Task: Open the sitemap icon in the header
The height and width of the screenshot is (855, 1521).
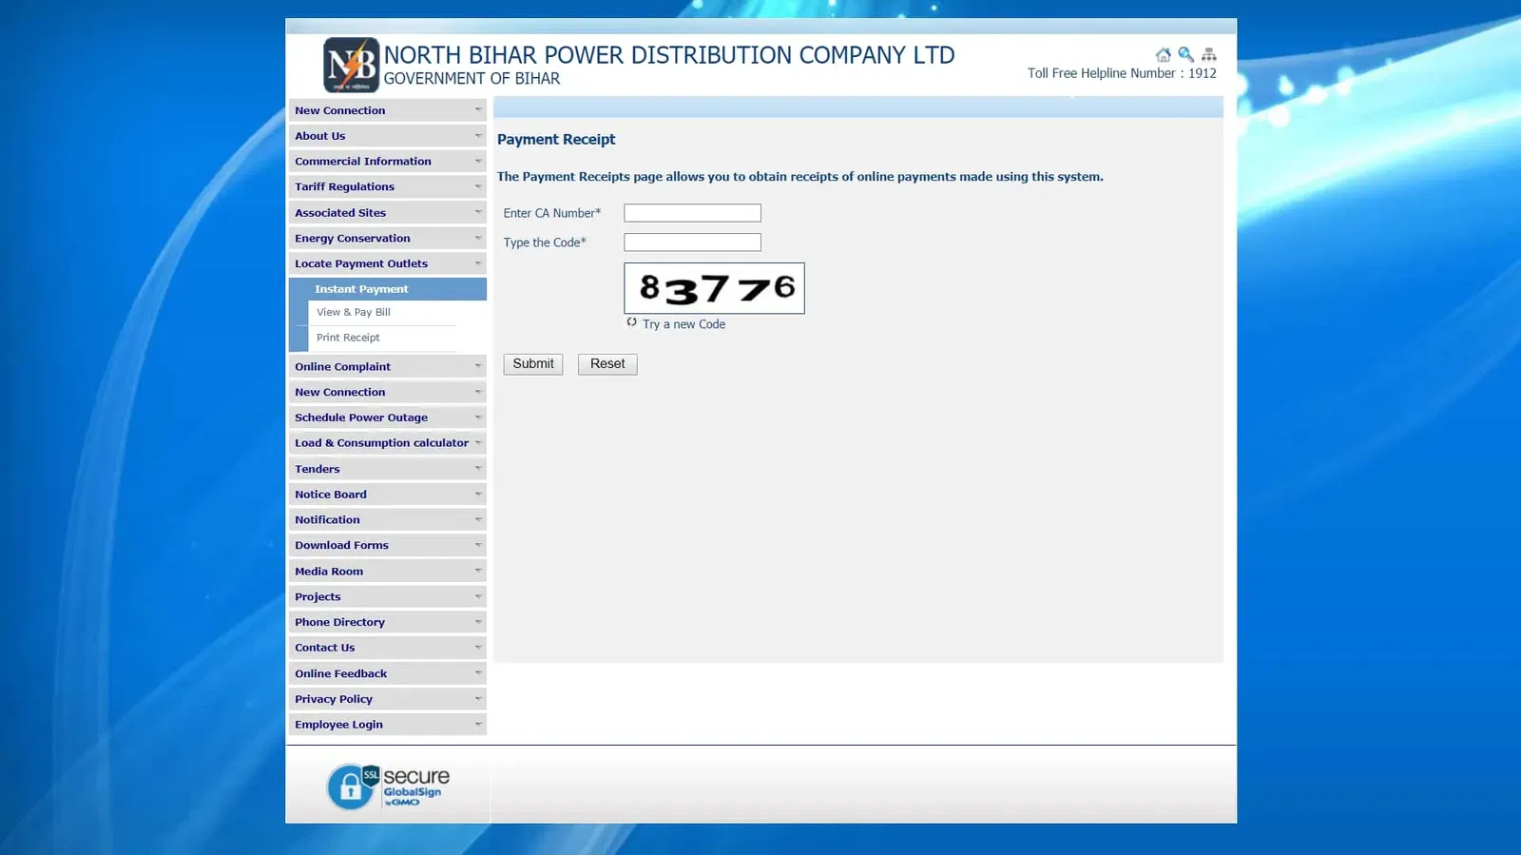Action: [x=1208, y=55]
